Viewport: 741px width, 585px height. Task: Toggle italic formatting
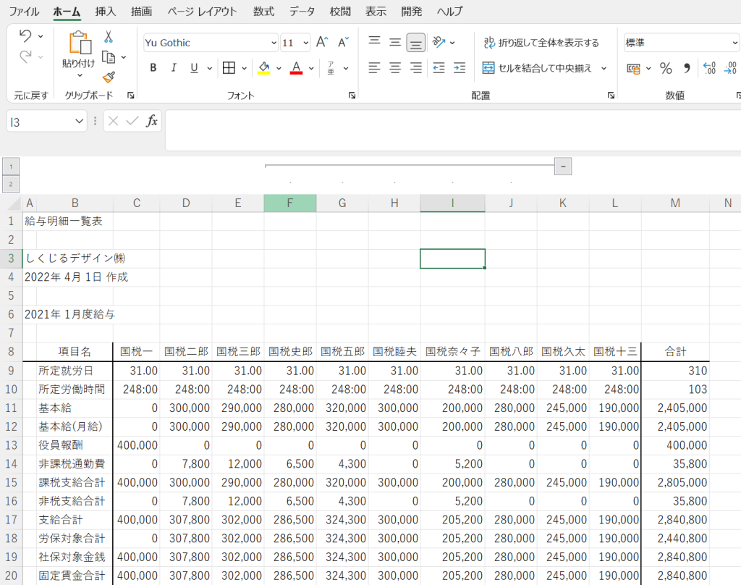point(174,68)
